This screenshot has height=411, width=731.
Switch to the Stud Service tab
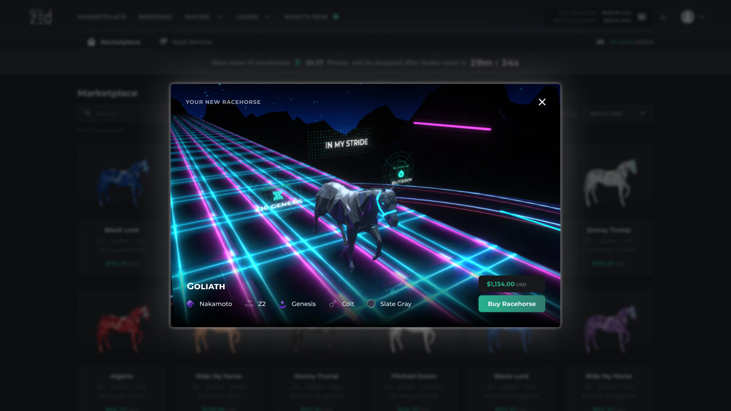click(x=187, y=42)
